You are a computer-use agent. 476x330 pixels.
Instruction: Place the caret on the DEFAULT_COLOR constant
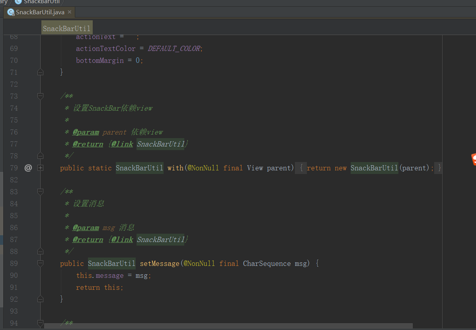point(174,48)
